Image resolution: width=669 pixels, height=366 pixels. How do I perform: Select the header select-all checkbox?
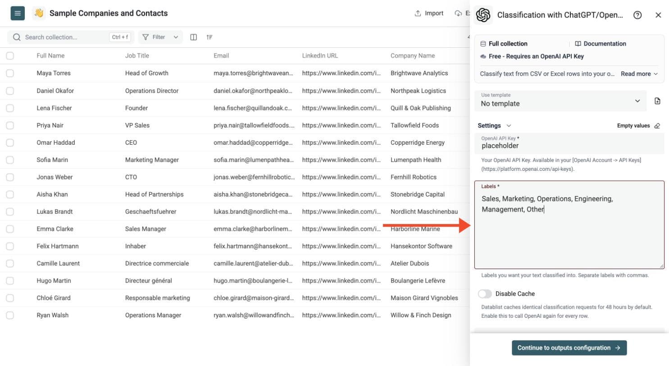pos(10,56)
